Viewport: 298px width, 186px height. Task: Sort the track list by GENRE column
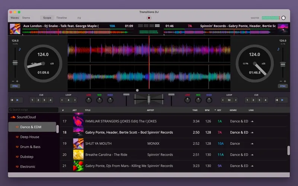[x=233, y=110]
